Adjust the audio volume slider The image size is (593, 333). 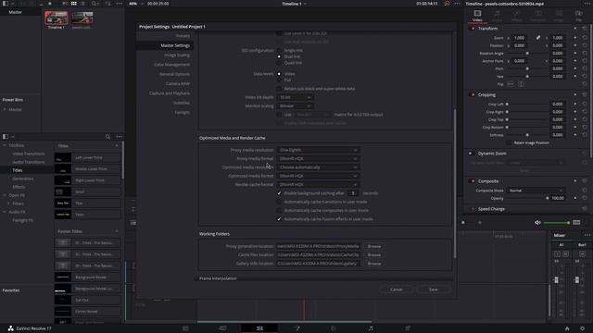tap(557, 223)
